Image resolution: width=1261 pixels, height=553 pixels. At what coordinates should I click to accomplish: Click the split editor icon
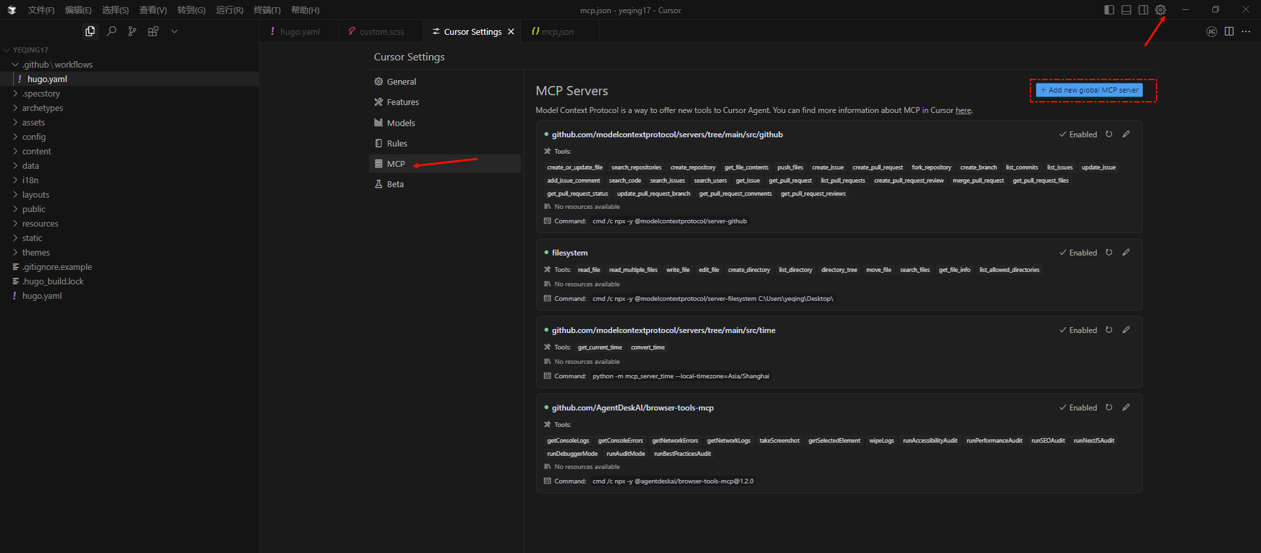click(x=1229, y=32)
